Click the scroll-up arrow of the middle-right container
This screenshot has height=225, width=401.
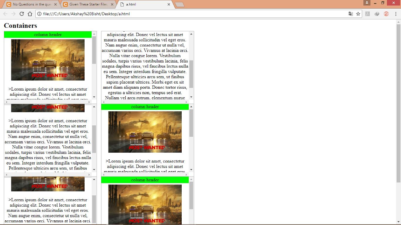[191, 107]
